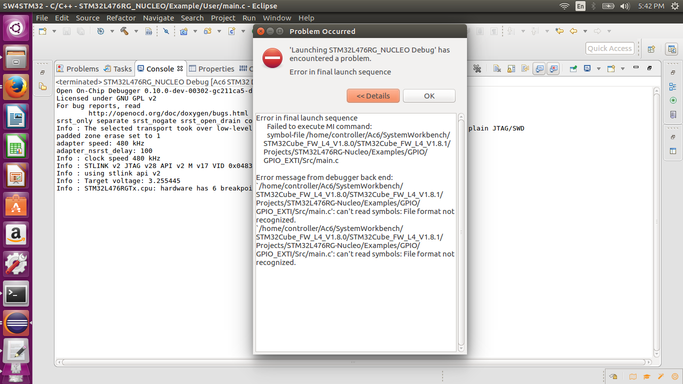Click the Clear Console icon
Screen dimensions: 683x384
click(497, 69)
